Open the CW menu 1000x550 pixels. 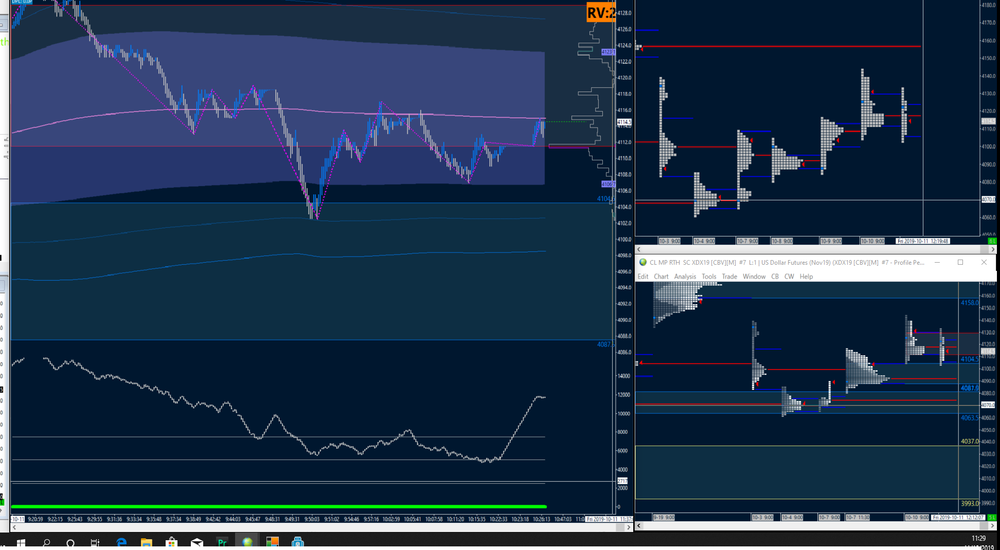(x=789, y=277)
